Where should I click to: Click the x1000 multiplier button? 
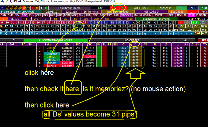coord(136,22)
